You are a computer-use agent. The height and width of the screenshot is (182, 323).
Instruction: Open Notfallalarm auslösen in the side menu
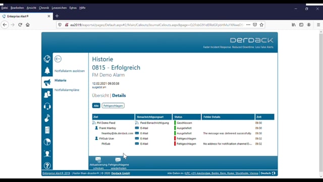[70, 71]
